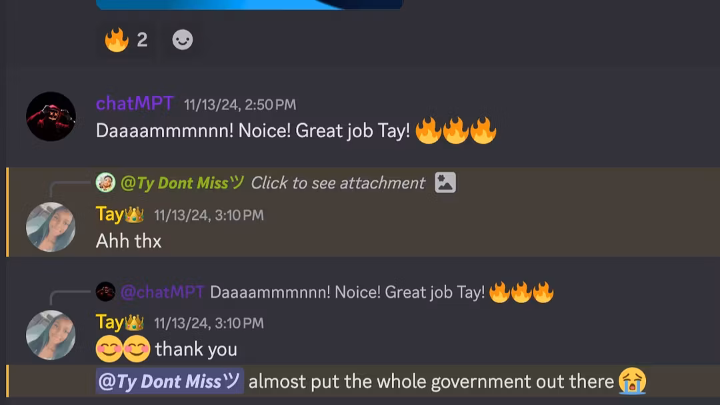Open the green @Ty Dont Miss reply mention
This screenshot has width=720, height=405.
(x=182, y=183)
